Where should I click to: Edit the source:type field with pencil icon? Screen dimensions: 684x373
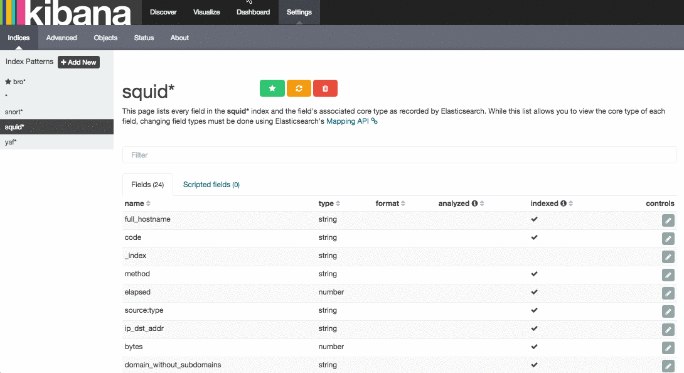click(668, 311)
